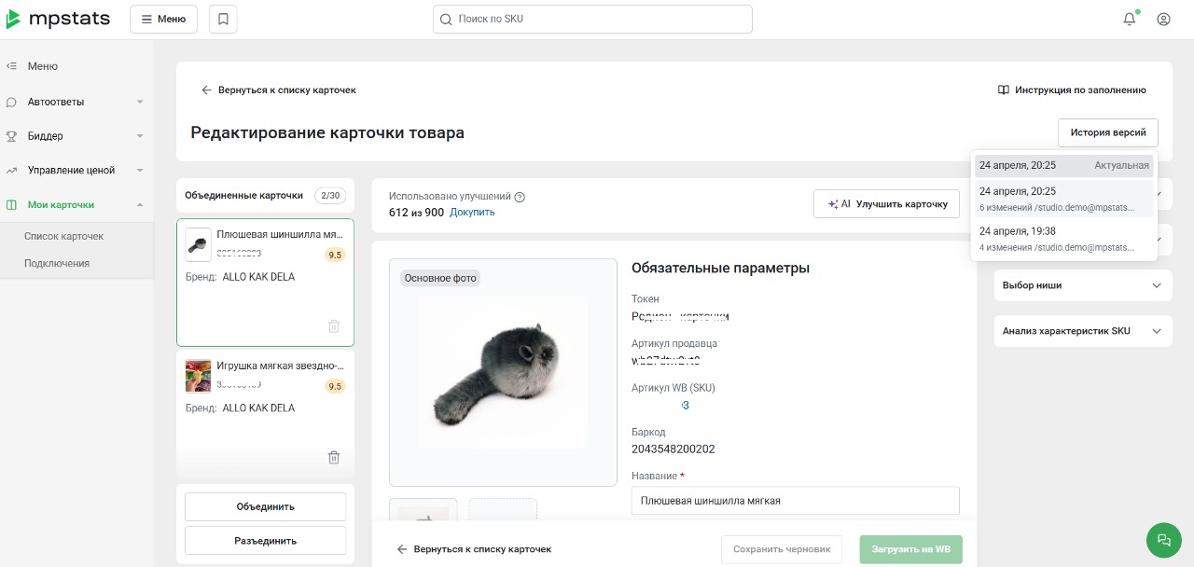
Task: Select version 24 апреля, 19:38
Action: tap(1064, 239)
